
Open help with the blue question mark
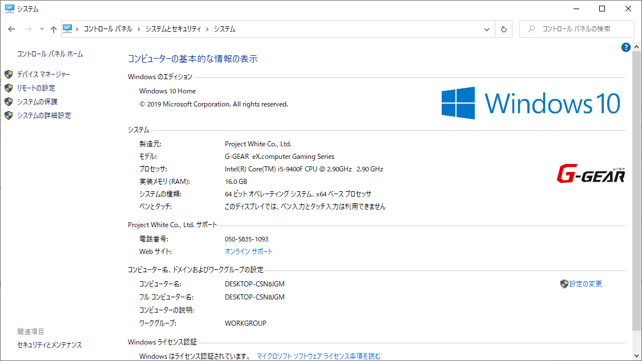tap(625, 47)
